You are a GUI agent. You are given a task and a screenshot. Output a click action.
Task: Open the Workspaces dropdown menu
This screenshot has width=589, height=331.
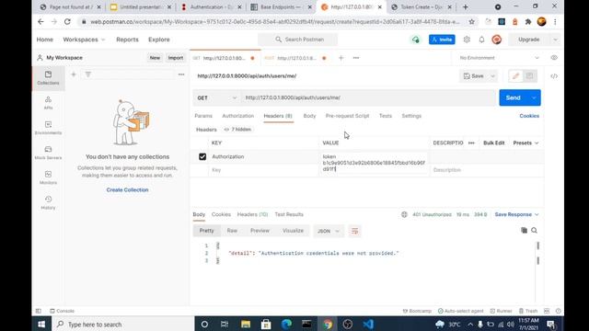click(x=84, y=40)
